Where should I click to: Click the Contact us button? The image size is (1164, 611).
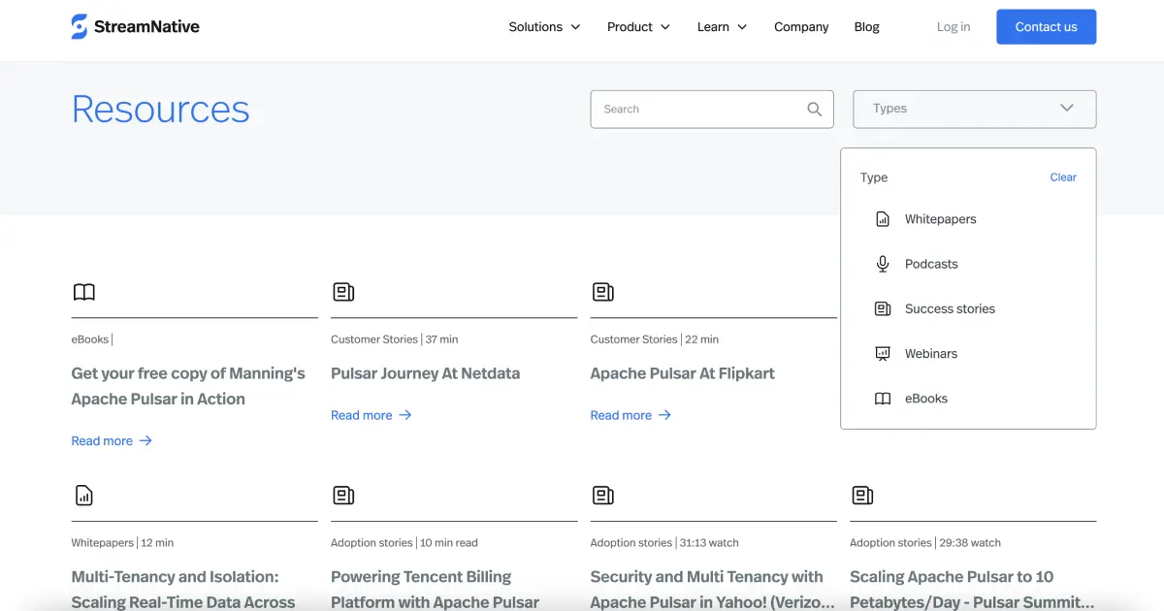coord(1046,27)
